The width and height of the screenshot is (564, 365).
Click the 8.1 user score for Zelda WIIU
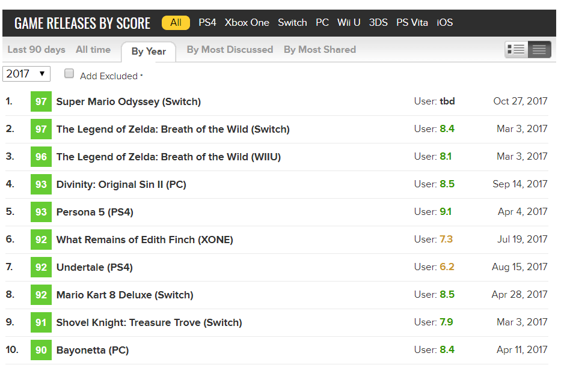pos(446,157)
